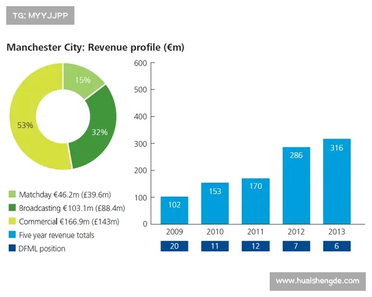Screen dimensions: 372x297
Task: Click the 100 y-axis label
Action: point(141,197)
